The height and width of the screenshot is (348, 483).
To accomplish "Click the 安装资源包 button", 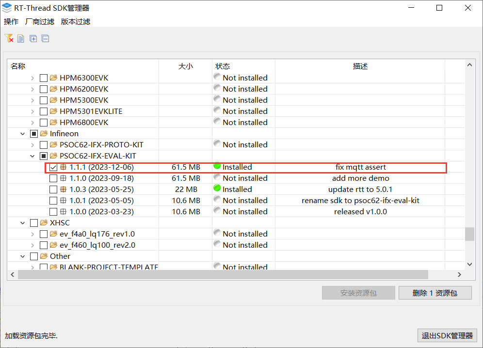I will pyautogui.click(x=358, y=293).
